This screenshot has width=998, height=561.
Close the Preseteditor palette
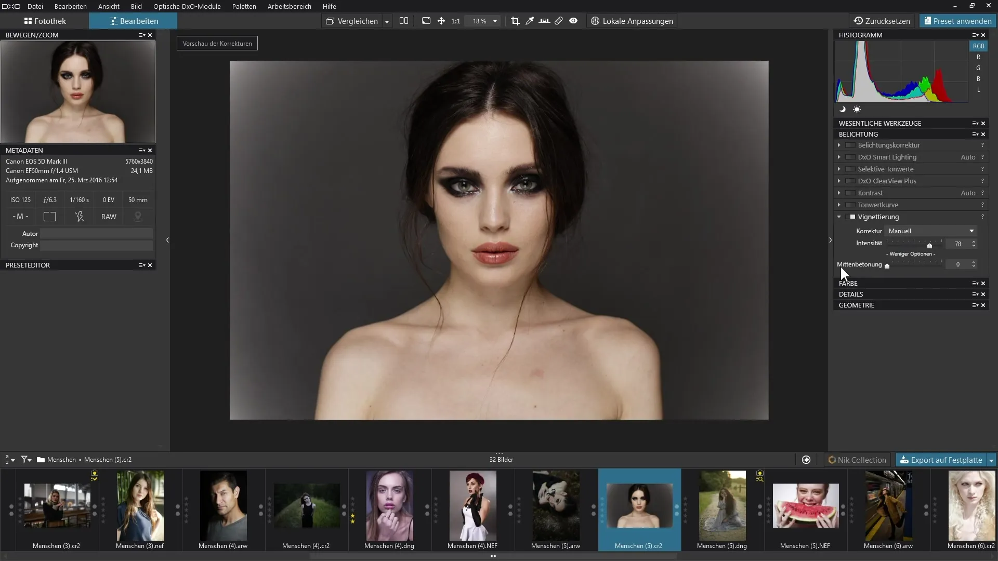point(150,265)
